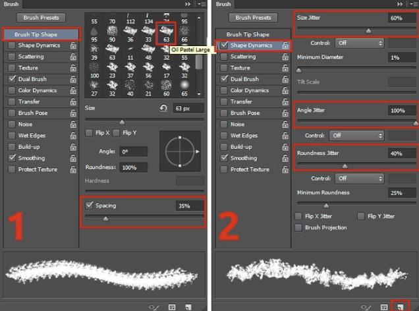This screenshot has width=419, height=311.
Task: Open Transfer settings in left panel
Action: (29, 101)
